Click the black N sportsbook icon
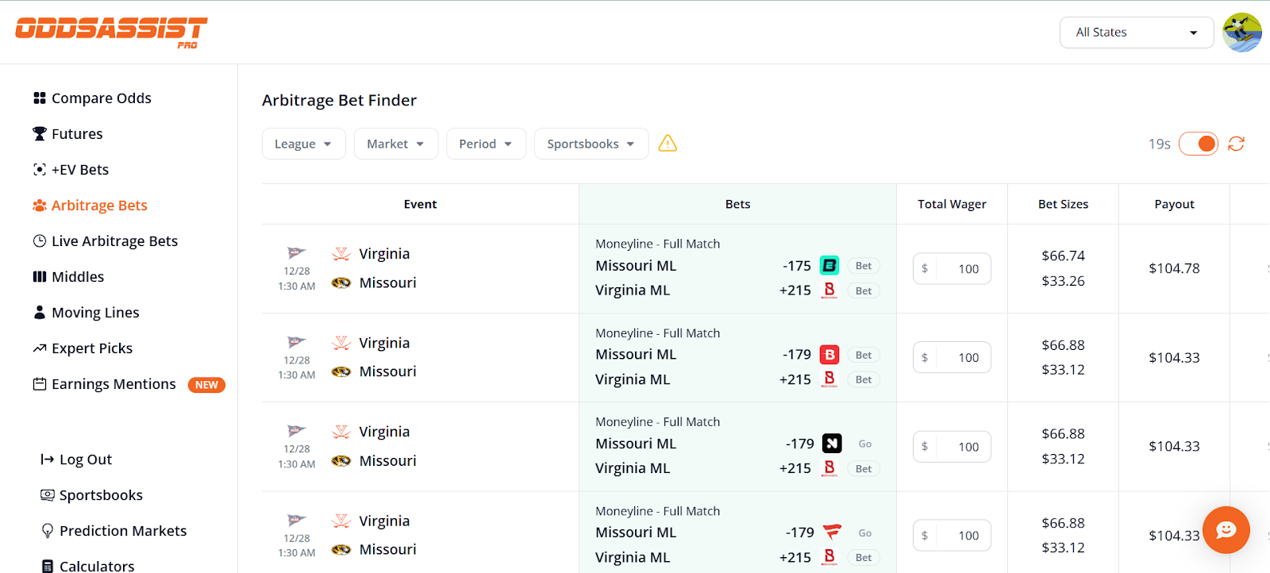 pos(831,444)
